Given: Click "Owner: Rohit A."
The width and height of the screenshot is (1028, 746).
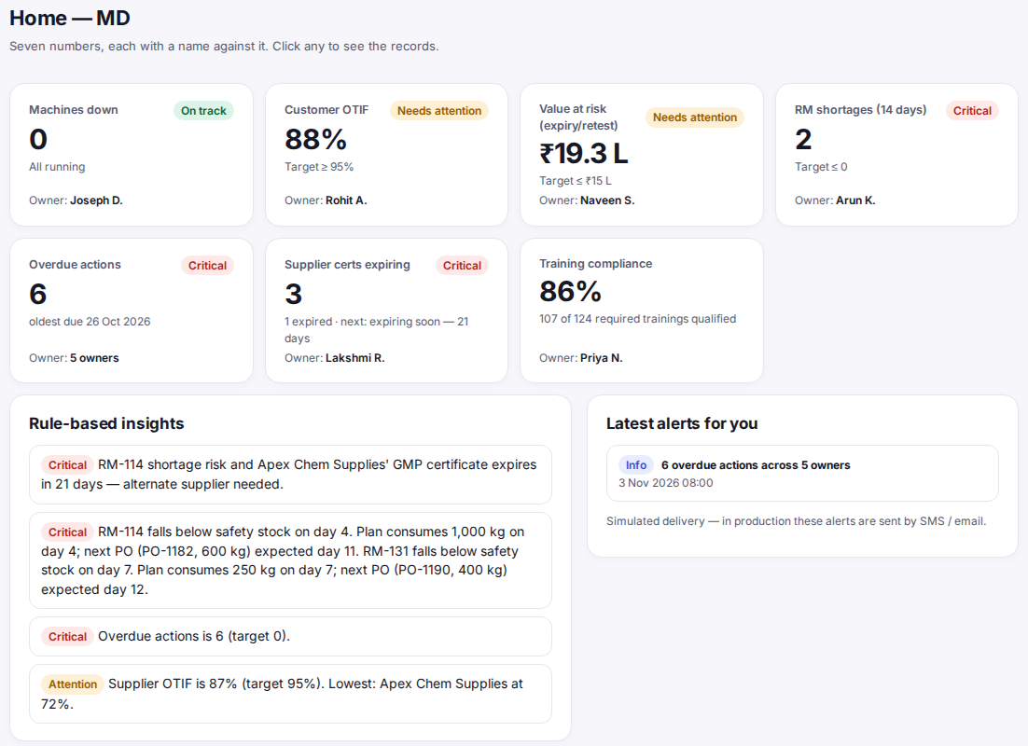Looking at the screenshot, I should click(326, 200).
